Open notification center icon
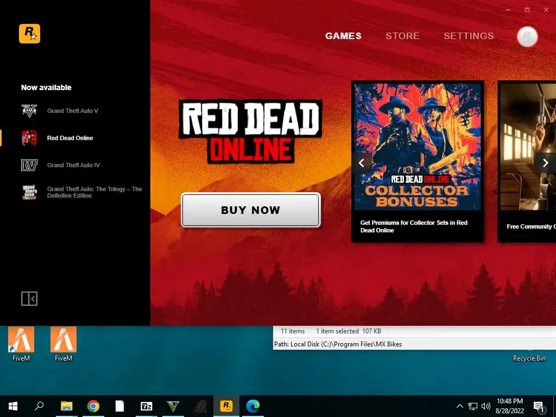 pyautogui.click(x=539, y=406)
